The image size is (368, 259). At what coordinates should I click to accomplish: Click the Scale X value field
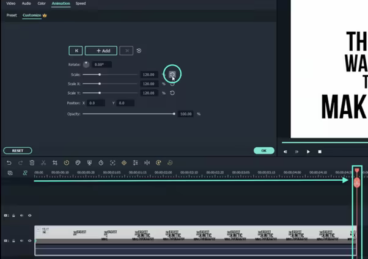(x=149, y=84)
